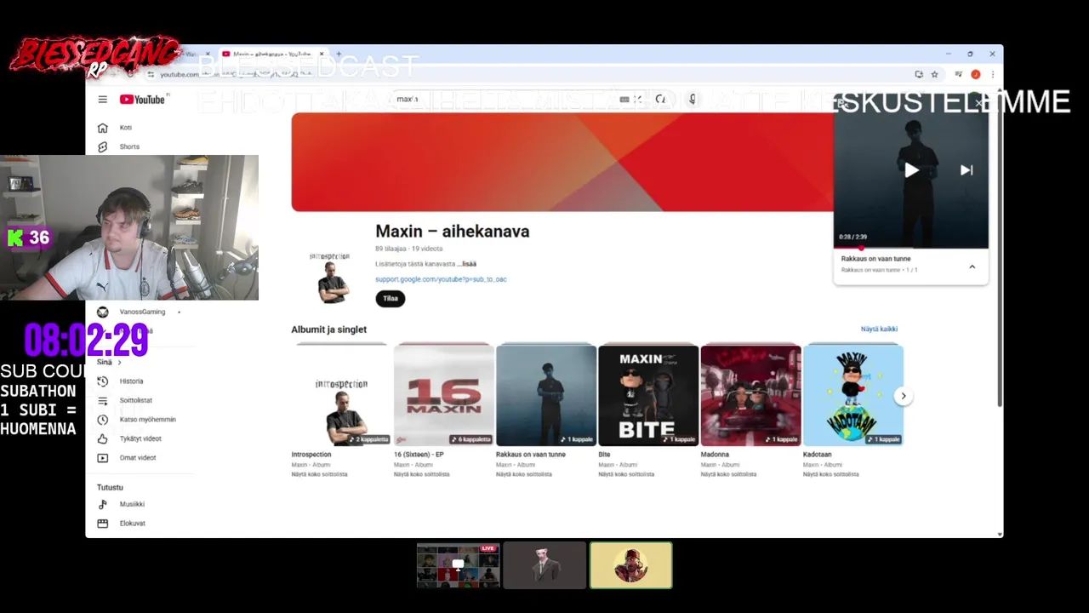Click the 16 (Sixteen) - EP title
Viewport: 1089px width, 613px height.
(419, 455)
